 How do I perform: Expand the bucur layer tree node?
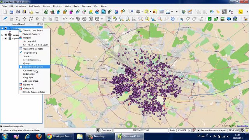[x=2, y=35]
